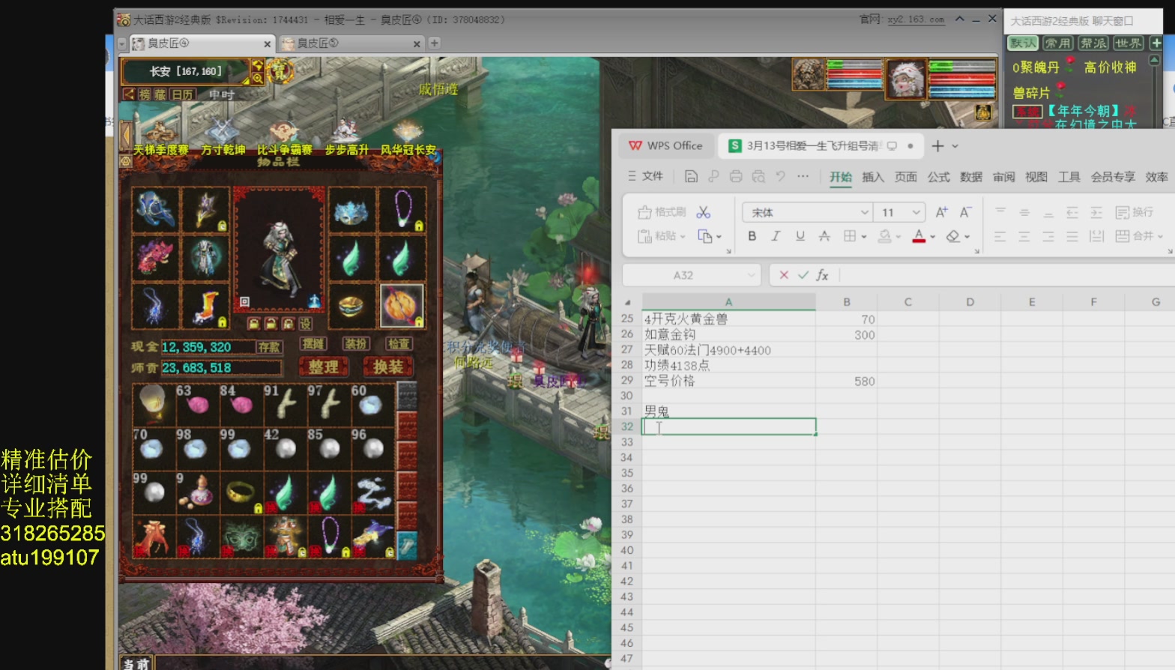Toggle Italic formatting
1175x670 pixels.
[776, 236]
